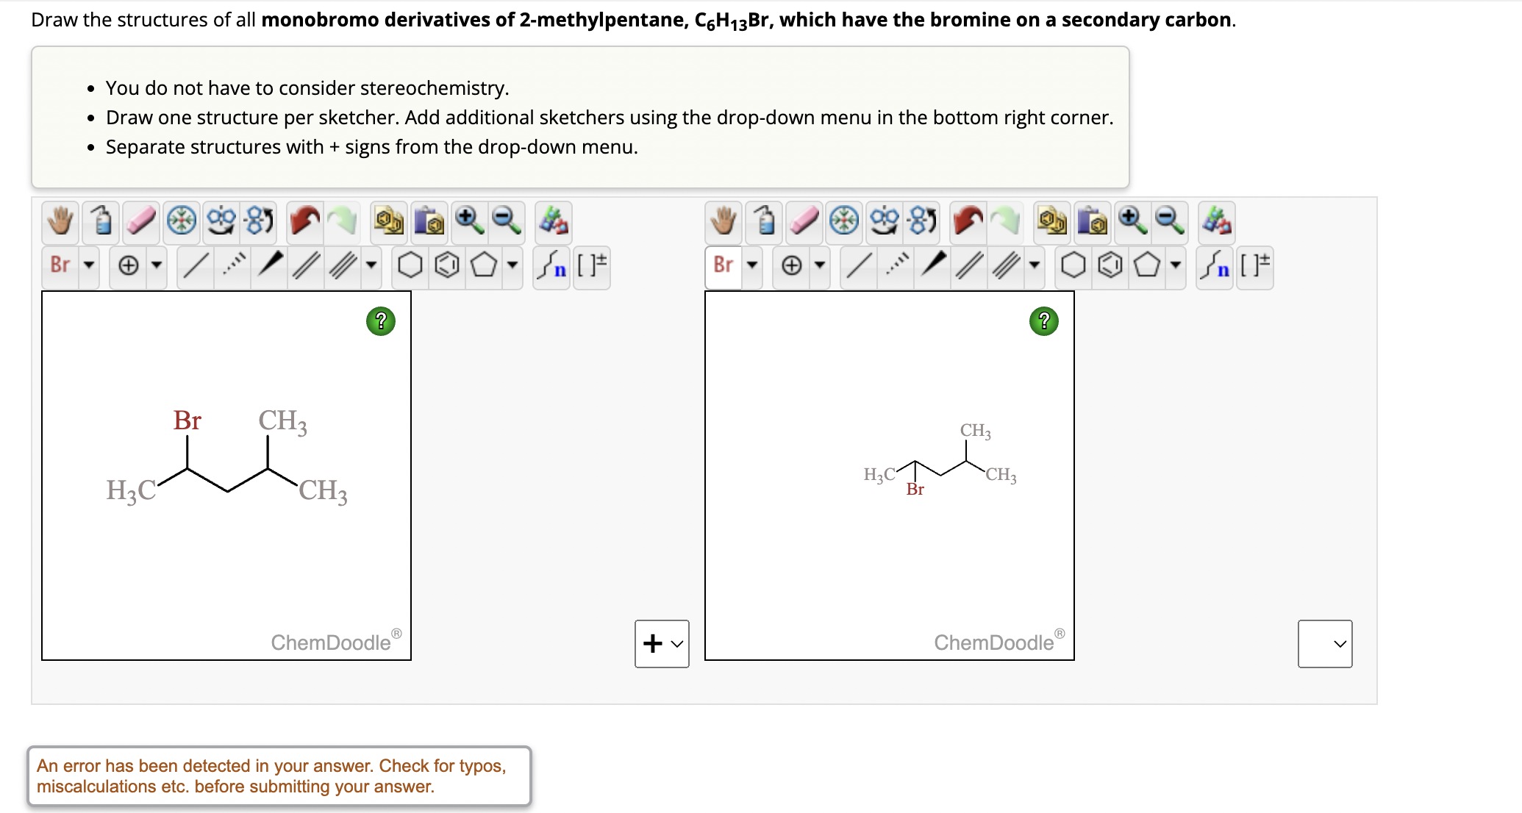Select the Eraser tool in the left sketcher
Screen dimensions: 1522x813
(x=141, y=221)
